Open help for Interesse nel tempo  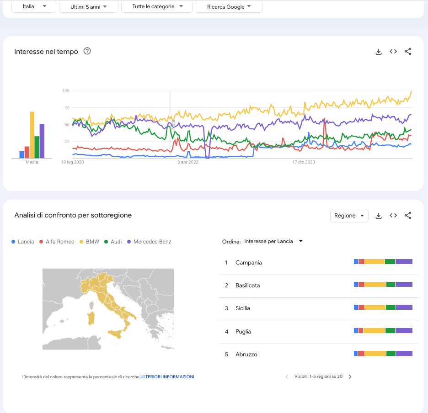point(87,51)
